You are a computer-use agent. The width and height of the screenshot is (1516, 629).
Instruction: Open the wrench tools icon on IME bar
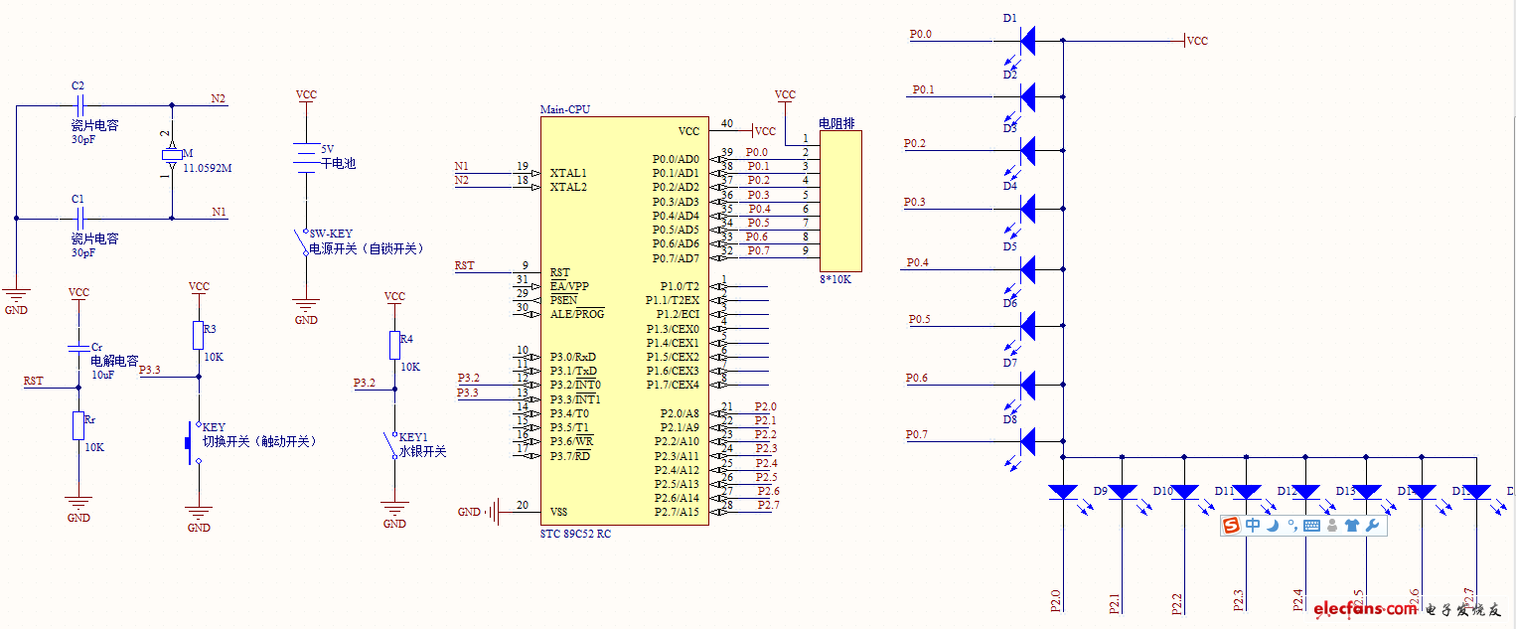[1373, 526]
